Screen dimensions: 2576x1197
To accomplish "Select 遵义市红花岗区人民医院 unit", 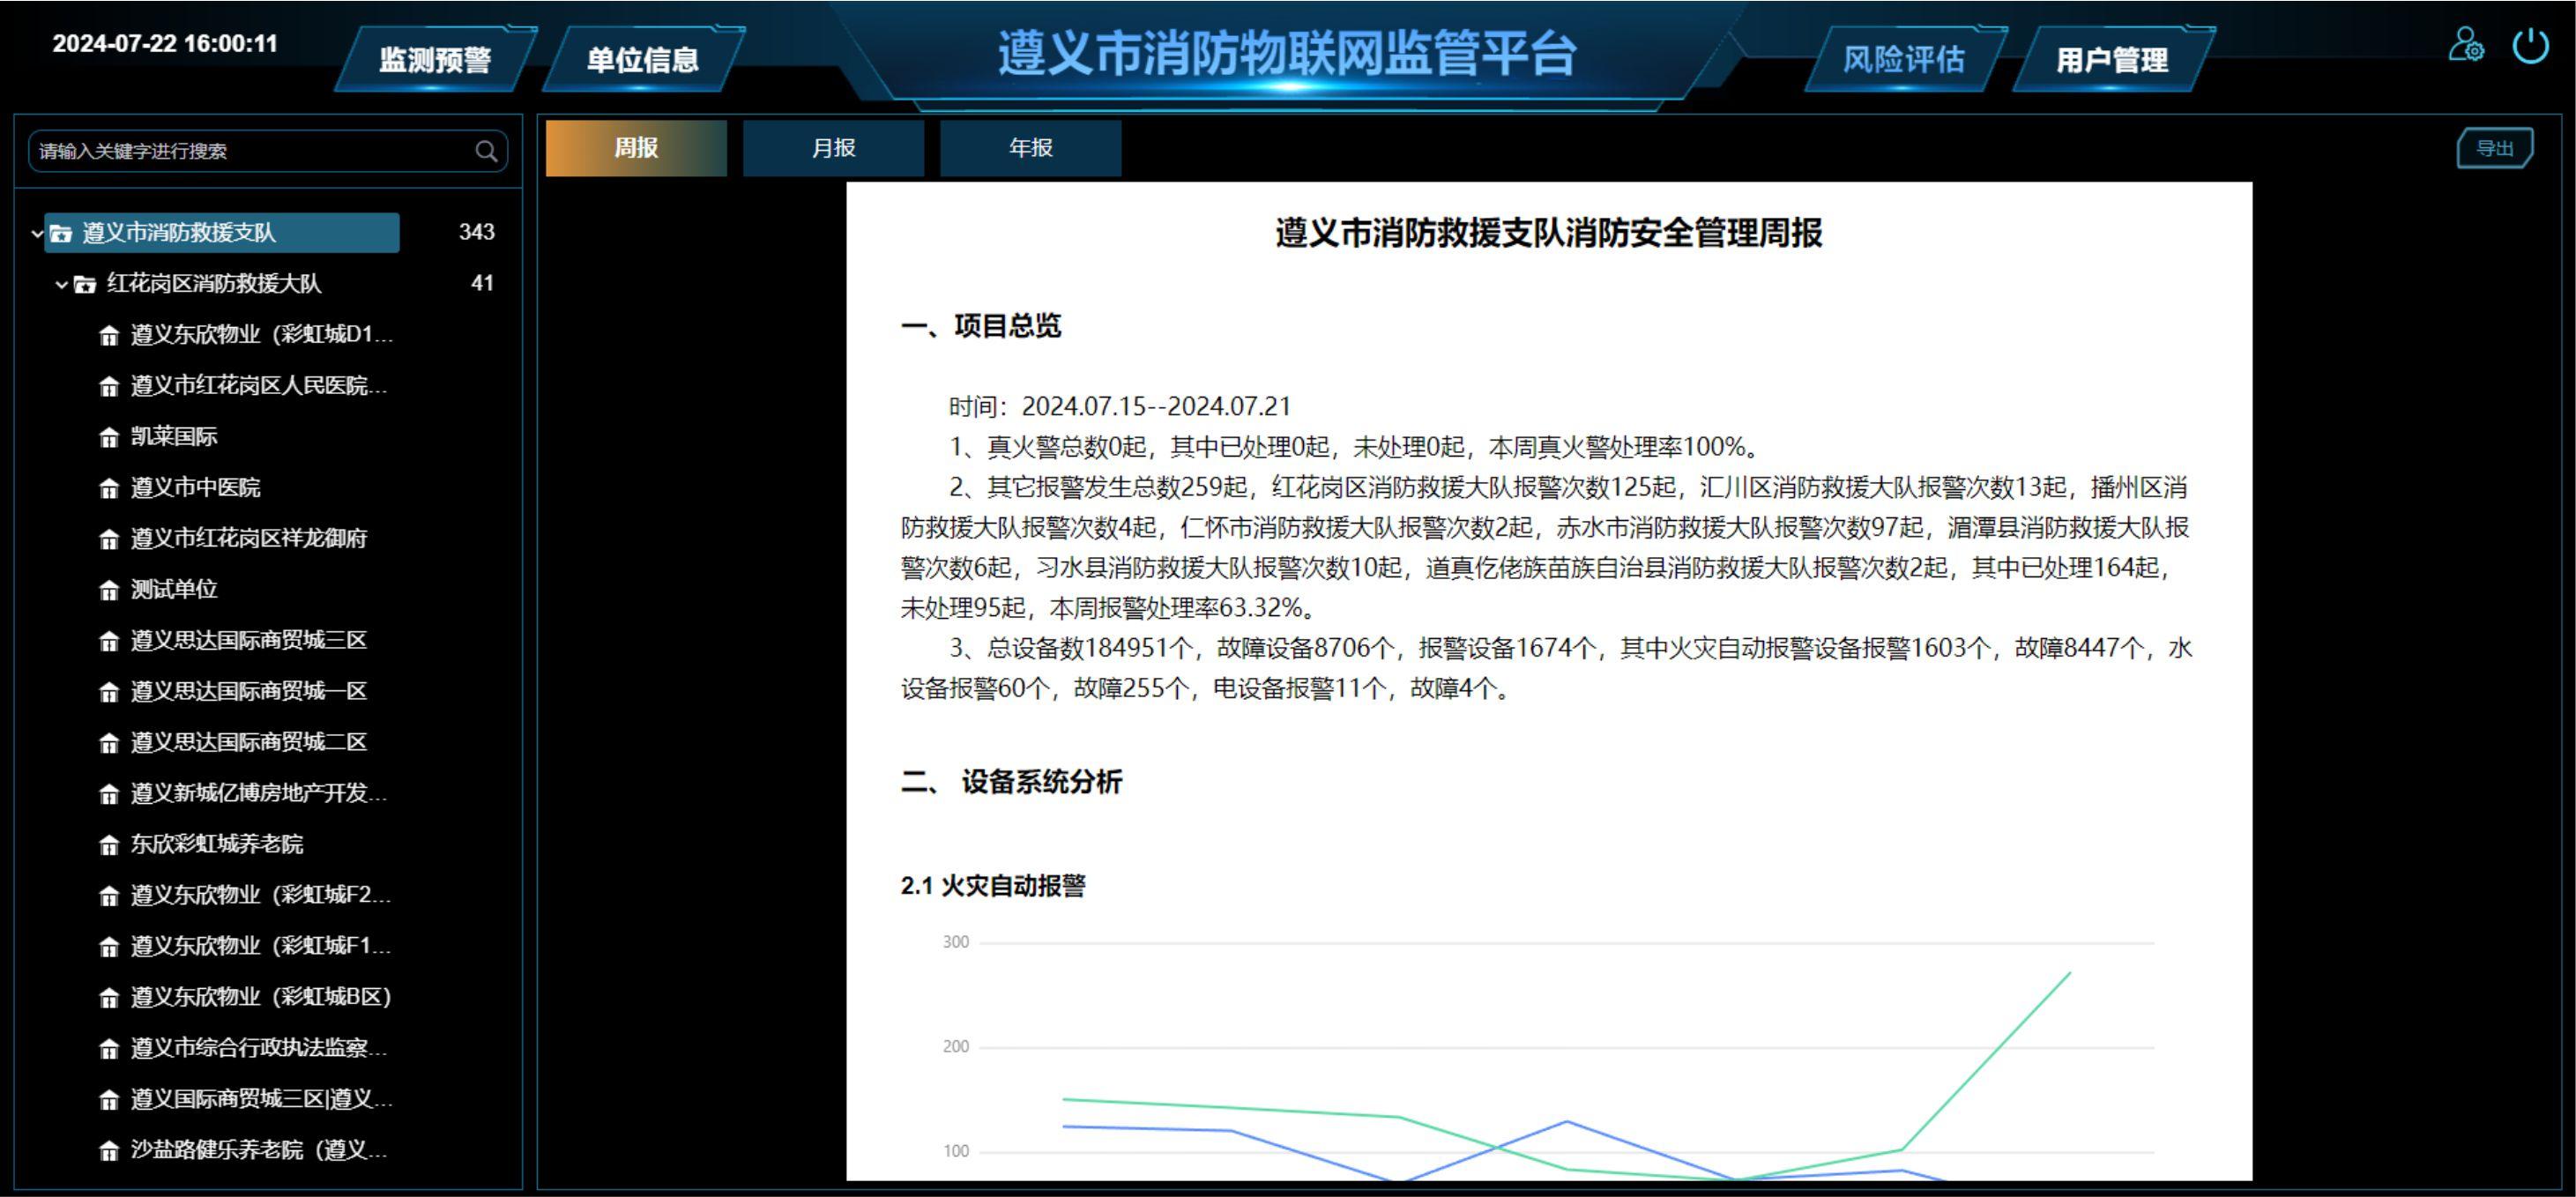I will (x=259, y=385).
